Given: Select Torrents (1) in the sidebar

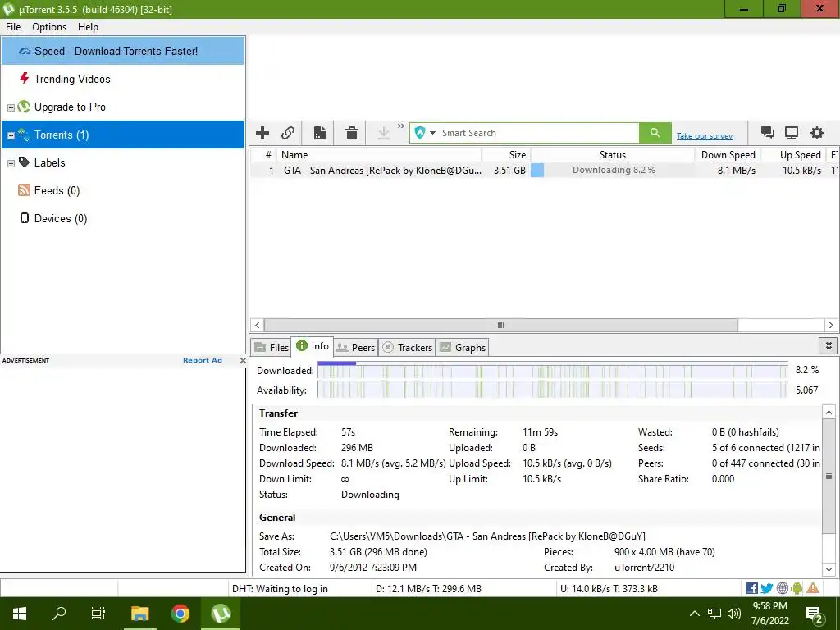Looking at the screenshot, I should click(x=123, y=135).
